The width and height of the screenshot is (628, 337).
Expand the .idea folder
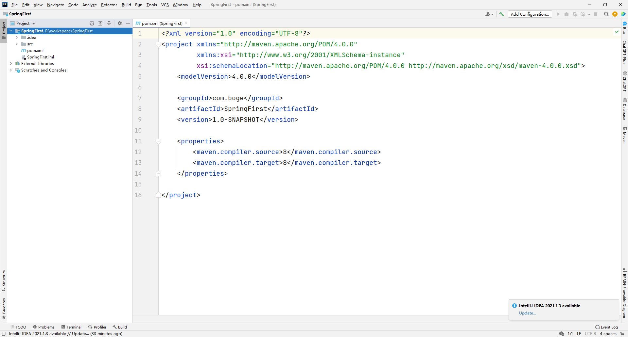[x=17, y=37]
